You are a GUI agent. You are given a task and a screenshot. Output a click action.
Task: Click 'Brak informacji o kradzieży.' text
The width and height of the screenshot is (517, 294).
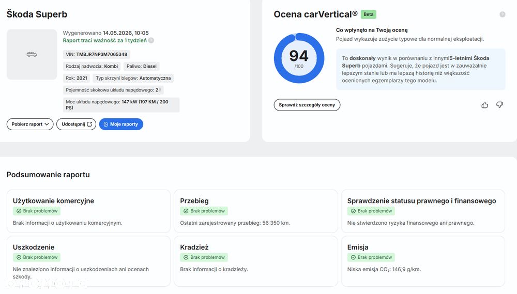214,270
